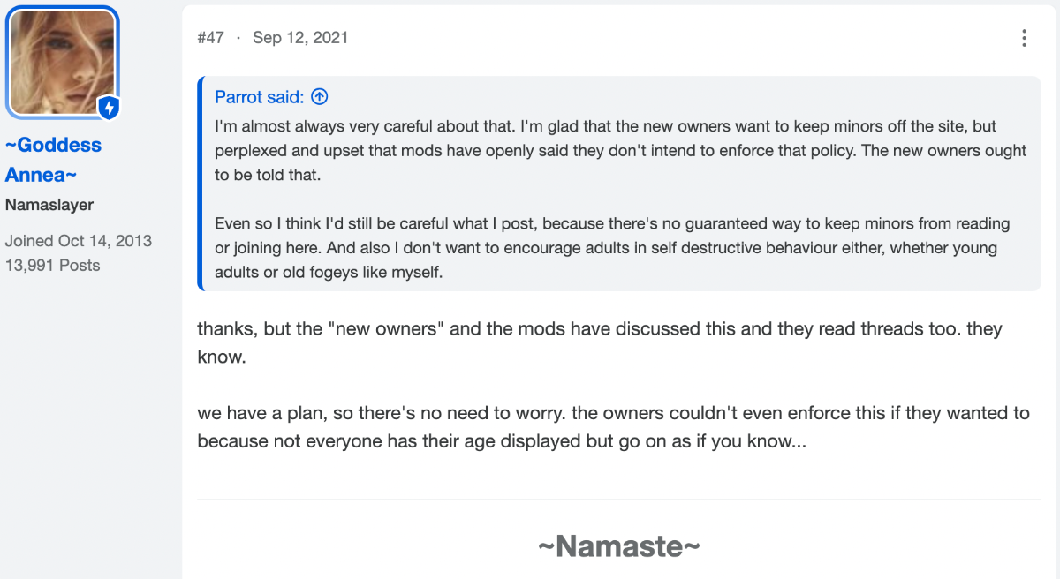Click the reply text starting "thanks, but the"
Image resolution: width=1060 pixels, height=579 pixels.
pos(600,343)
